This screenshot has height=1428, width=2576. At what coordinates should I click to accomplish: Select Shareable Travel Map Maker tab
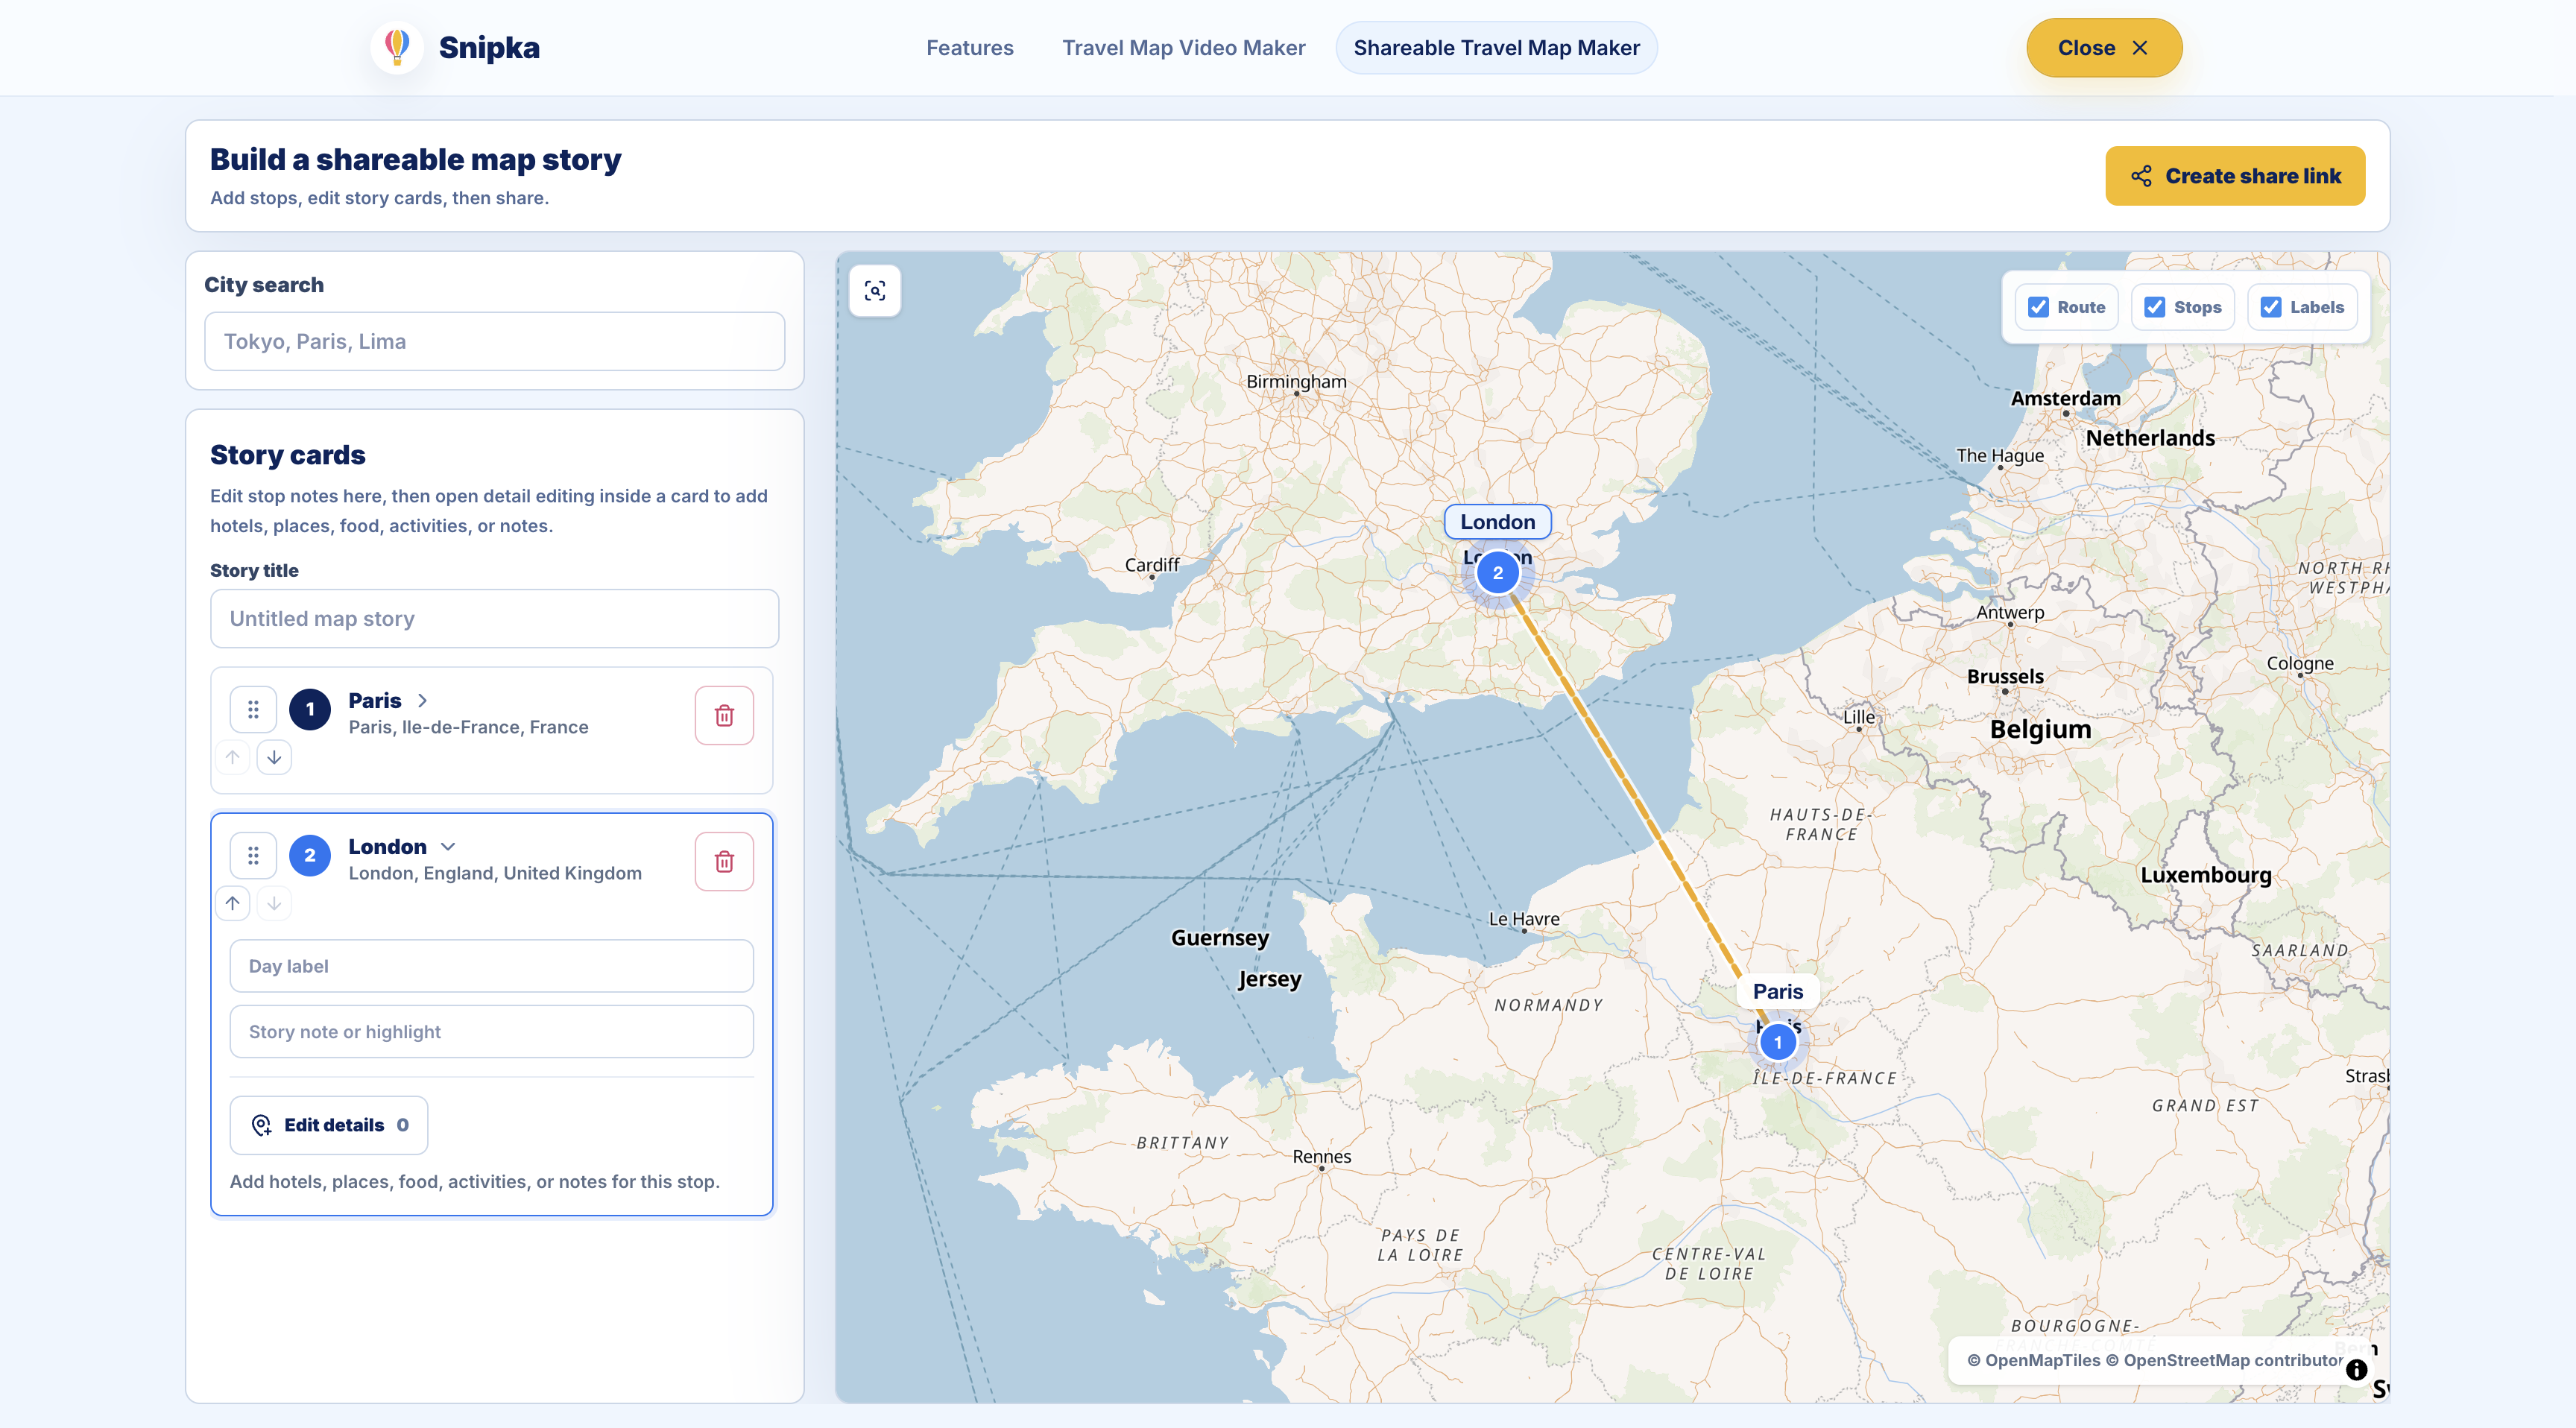[1496, 48]
